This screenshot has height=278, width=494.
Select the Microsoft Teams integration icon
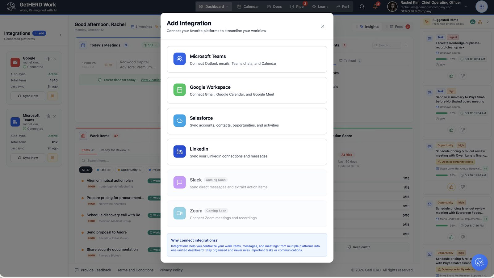179,59
